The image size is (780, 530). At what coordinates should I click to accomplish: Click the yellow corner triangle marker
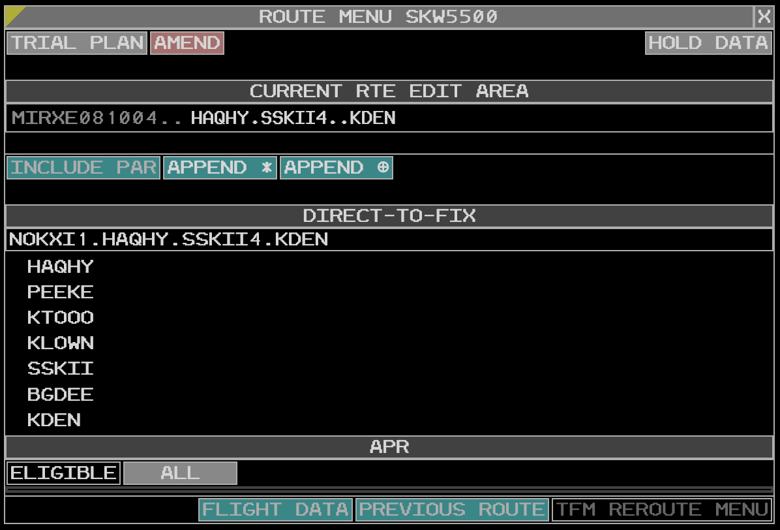coord(12,13)
